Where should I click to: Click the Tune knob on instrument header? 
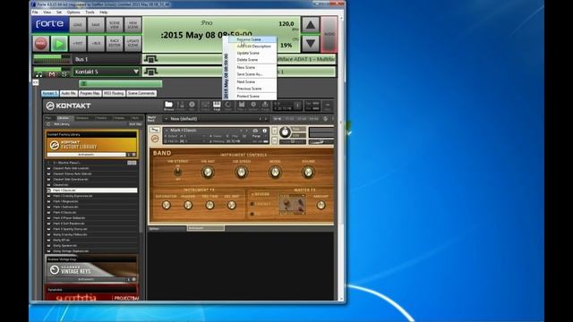285,132
